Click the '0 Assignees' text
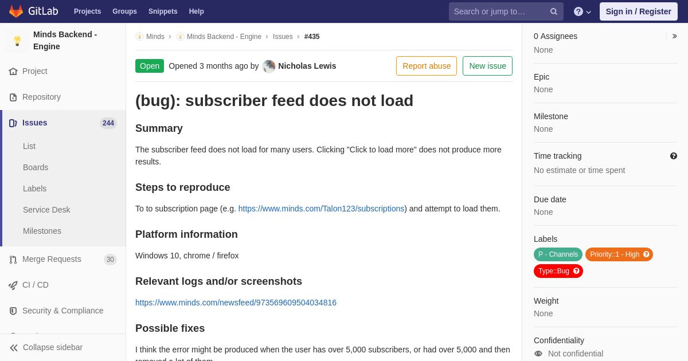688x361 pixels. tap(556, 36)
